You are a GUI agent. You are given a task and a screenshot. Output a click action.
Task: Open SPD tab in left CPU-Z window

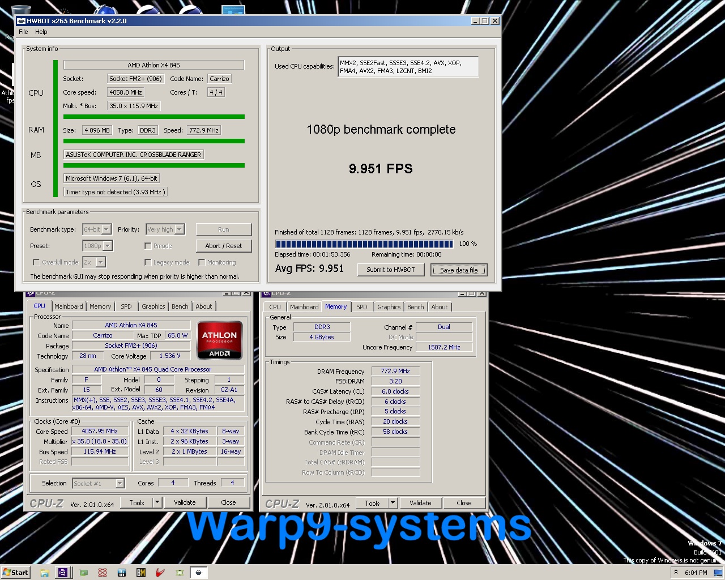(x=126, y=306)
